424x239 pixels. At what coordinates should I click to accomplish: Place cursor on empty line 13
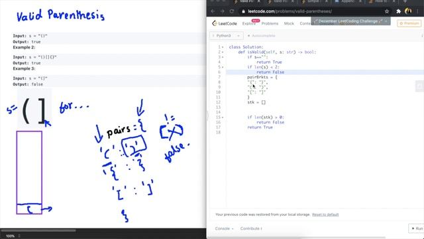[x=325, y=108]
